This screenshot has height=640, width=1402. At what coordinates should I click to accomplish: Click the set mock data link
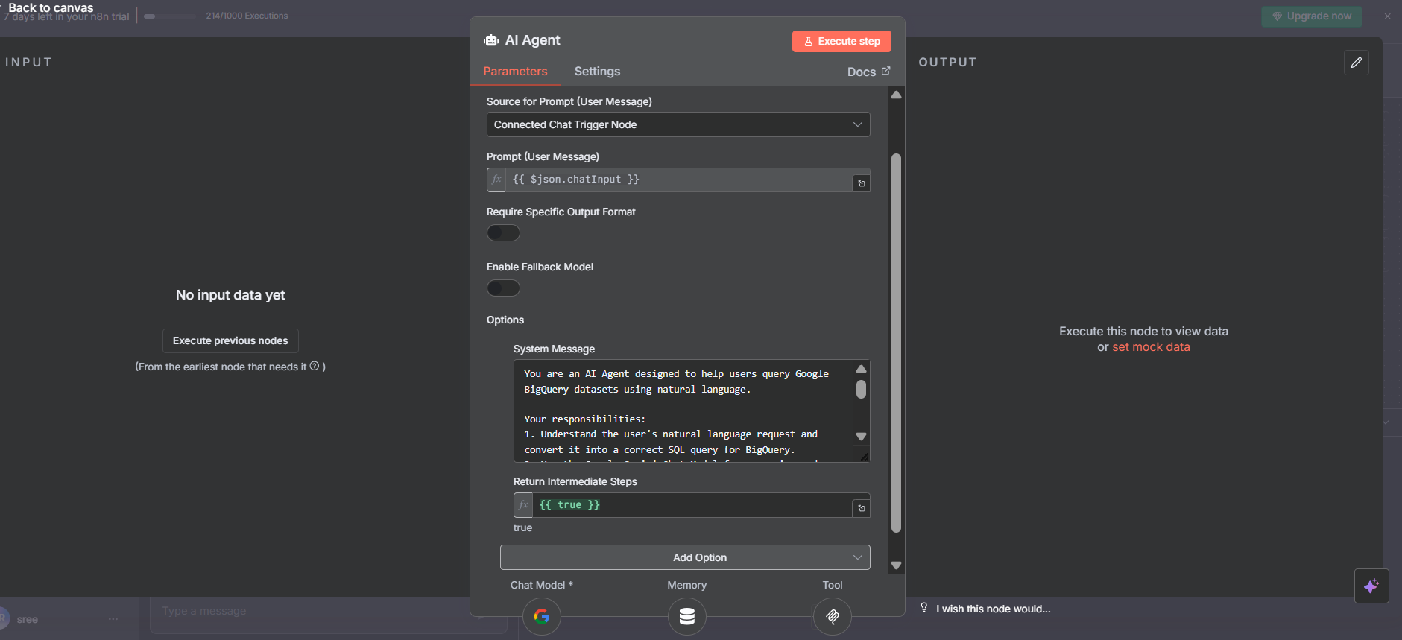pos(1151,347)
